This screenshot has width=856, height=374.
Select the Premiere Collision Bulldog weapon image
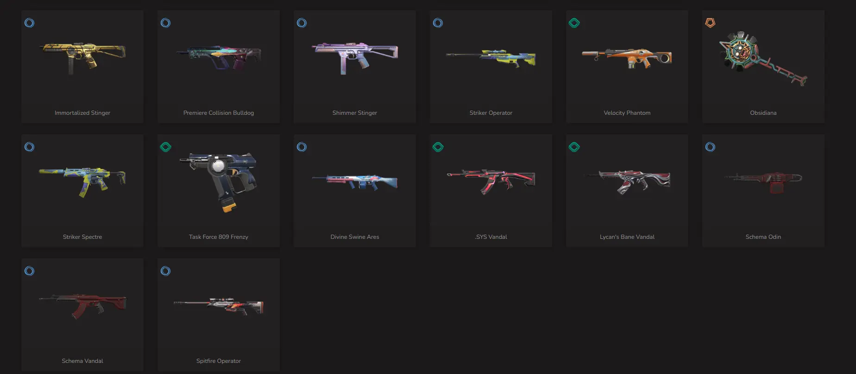coord(219,57)
